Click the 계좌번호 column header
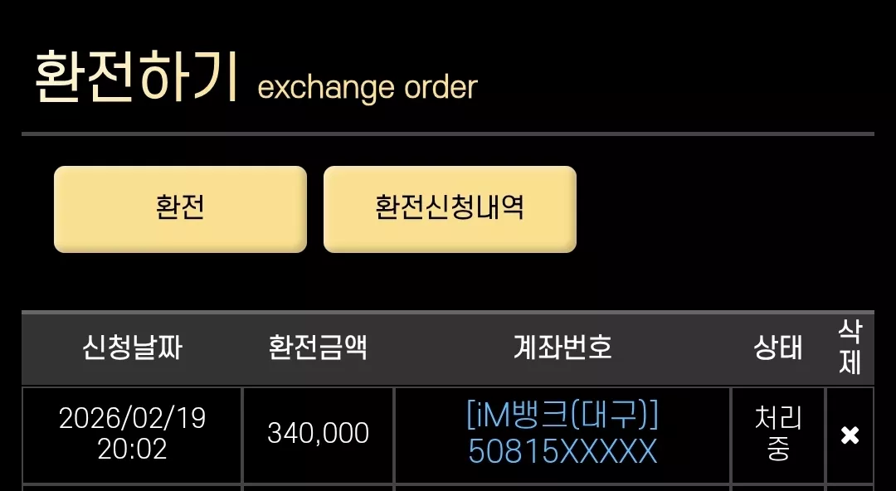 click(x=562, y=348)
